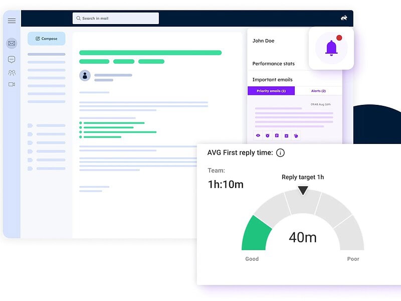The height and width of the screenshot is (301, 401).
Task: Click the alarm clock snooze icon
Action: pyautogui.click(x=268, y=135)
